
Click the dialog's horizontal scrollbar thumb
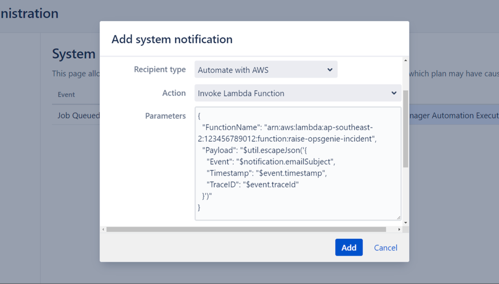click(x=246, y=229)
